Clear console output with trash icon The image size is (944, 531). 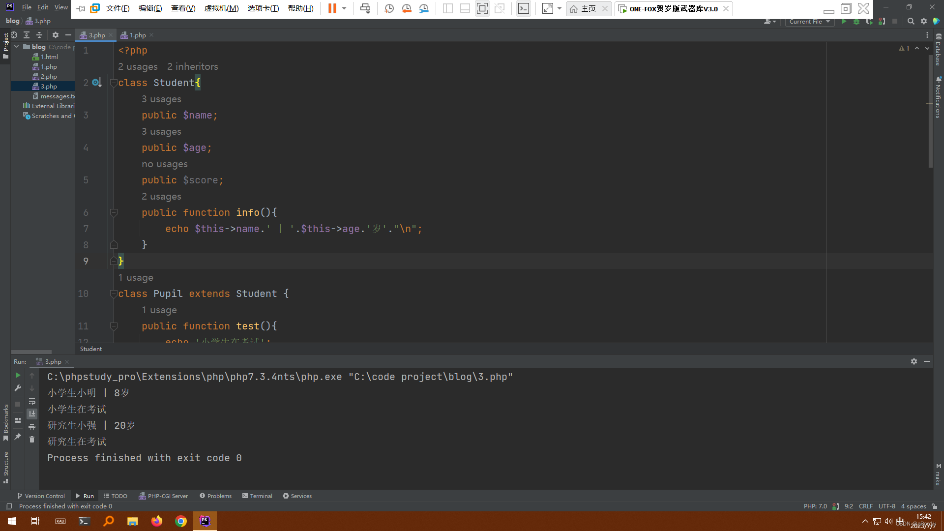[x=32, y=440]
